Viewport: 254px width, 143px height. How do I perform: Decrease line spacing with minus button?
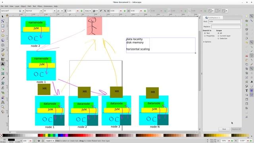tap(78, 11)
